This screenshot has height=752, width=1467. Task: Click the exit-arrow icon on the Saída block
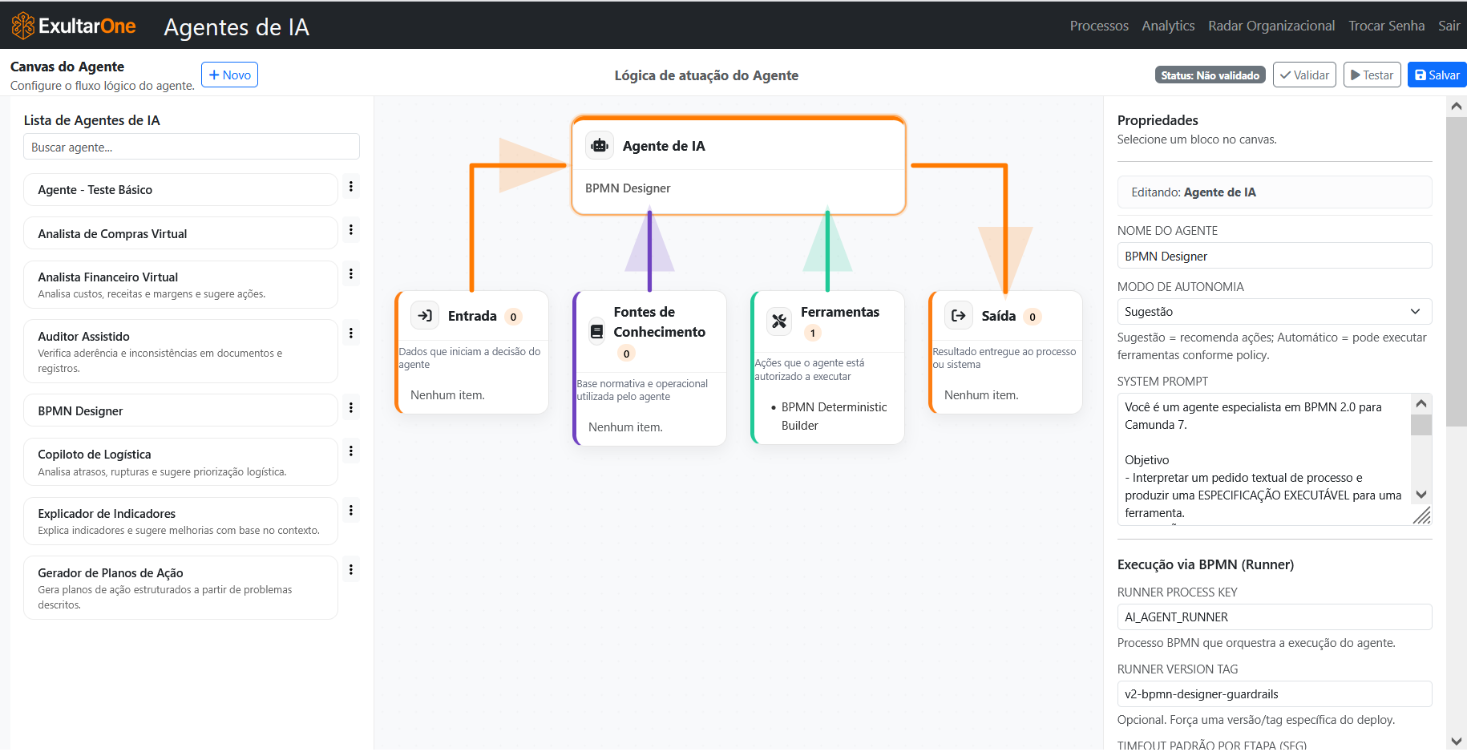tap(958, 316)
